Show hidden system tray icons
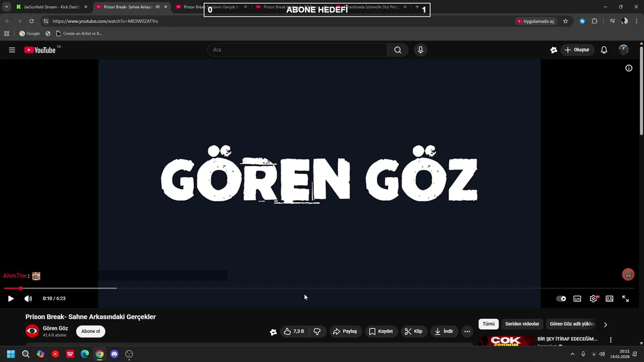 pos(572,354)
